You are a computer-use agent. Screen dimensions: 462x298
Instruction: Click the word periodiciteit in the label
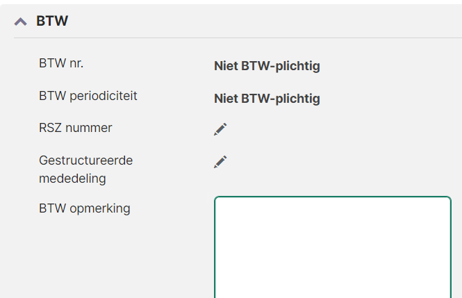[x=104, y=96]
